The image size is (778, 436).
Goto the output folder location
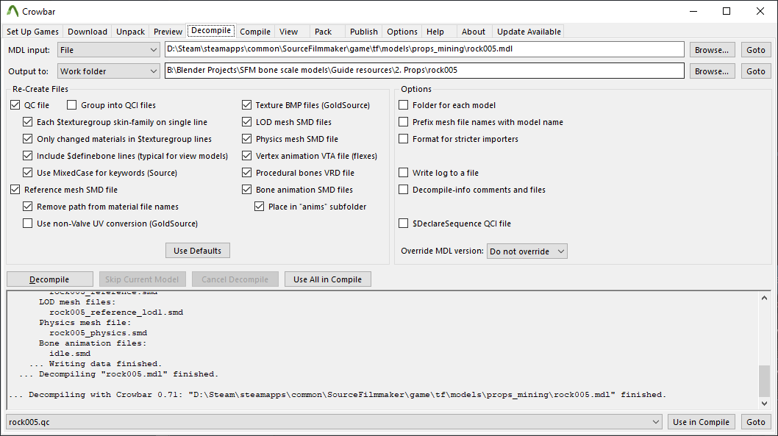click(756, 71)
